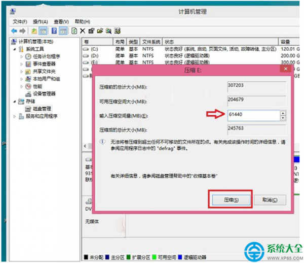Screen dimensions: 304x263
Task: Click the Up one level folder icon
Action: (34, 31)
